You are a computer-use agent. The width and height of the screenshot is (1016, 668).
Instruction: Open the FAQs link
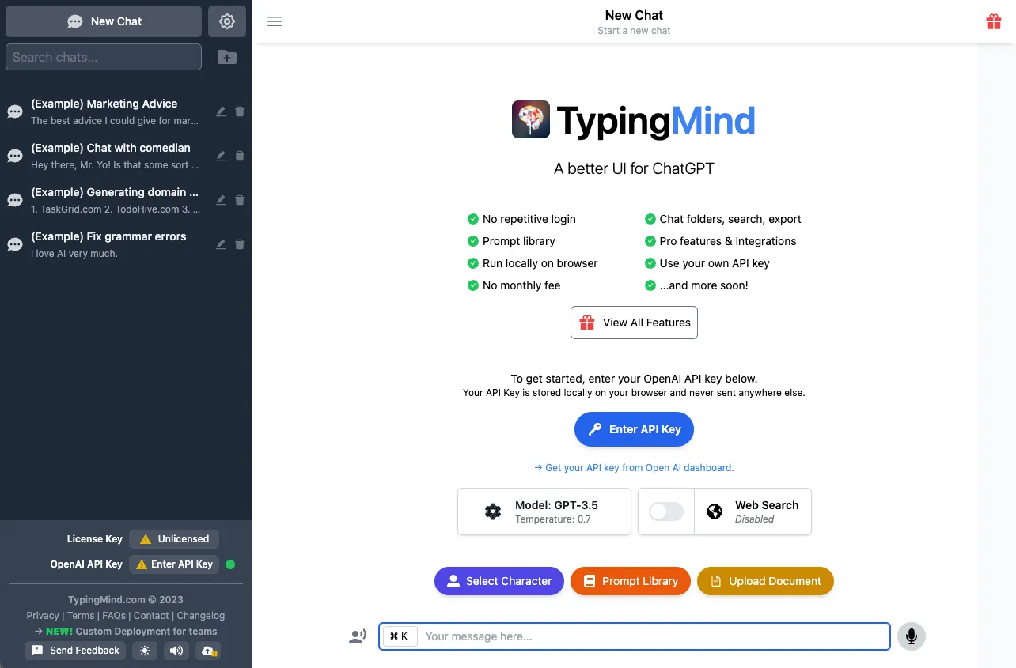pos(114,616)
